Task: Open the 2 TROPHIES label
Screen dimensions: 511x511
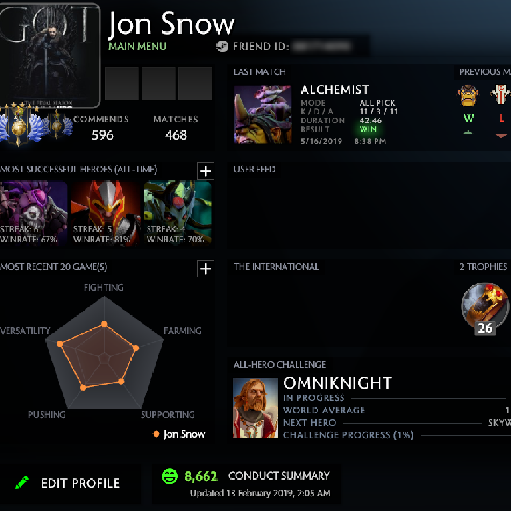Action: 483,267
